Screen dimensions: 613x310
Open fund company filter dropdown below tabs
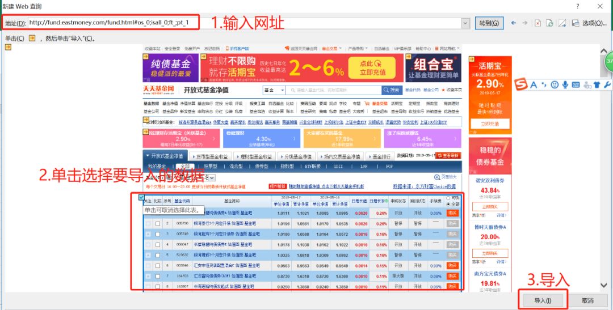pos(212,178)
